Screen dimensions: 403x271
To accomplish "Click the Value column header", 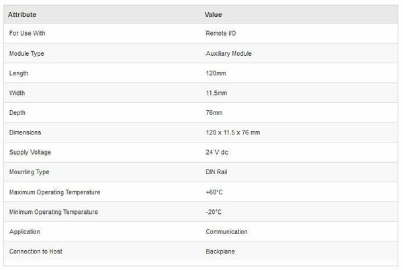I will [213, 14].
